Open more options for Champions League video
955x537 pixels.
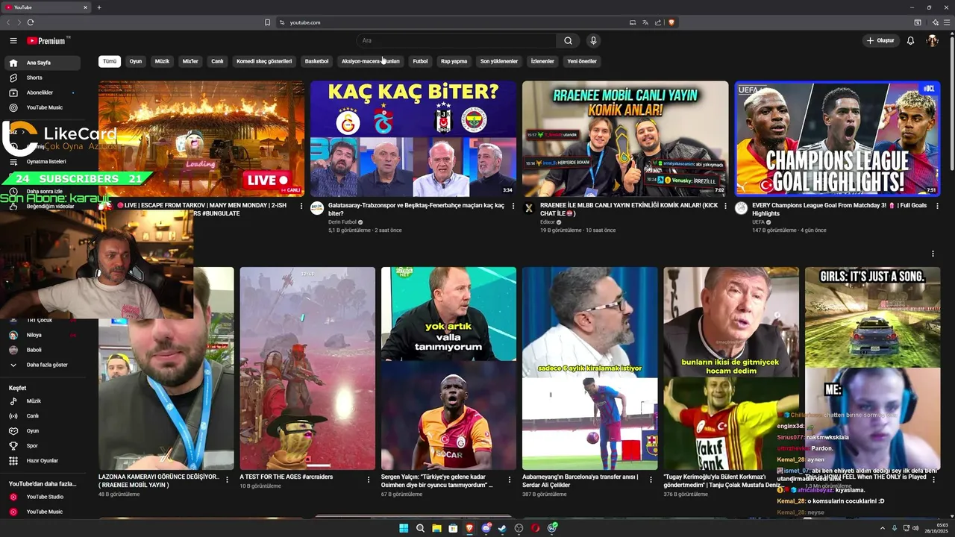[x=937, y=206]
